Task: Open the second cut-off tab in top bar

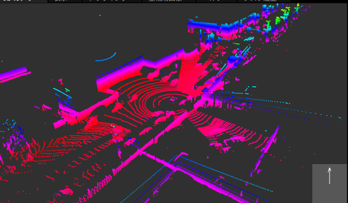Action: point(65,1)
